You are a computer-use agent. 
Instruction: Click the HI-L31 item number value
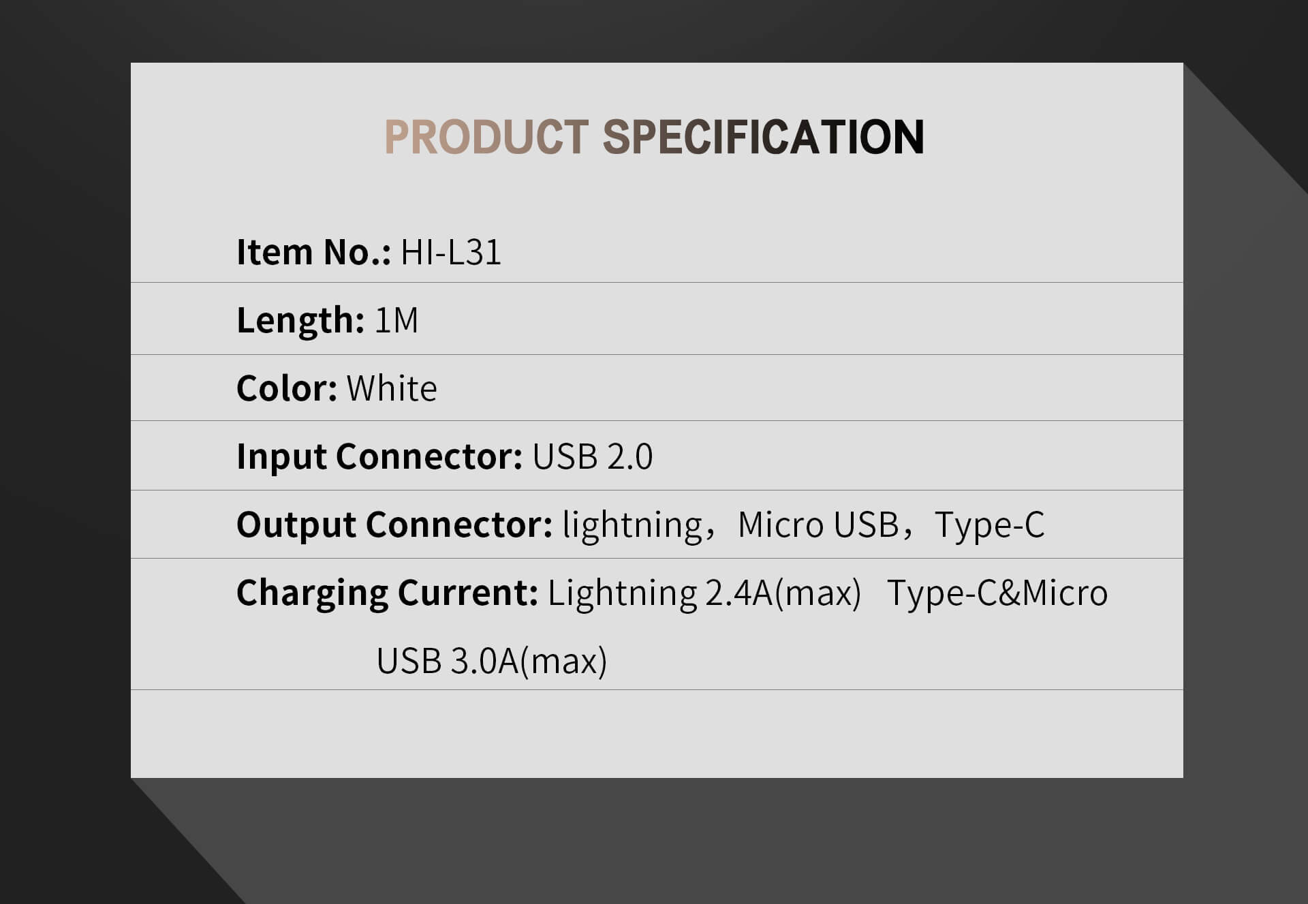451,252
